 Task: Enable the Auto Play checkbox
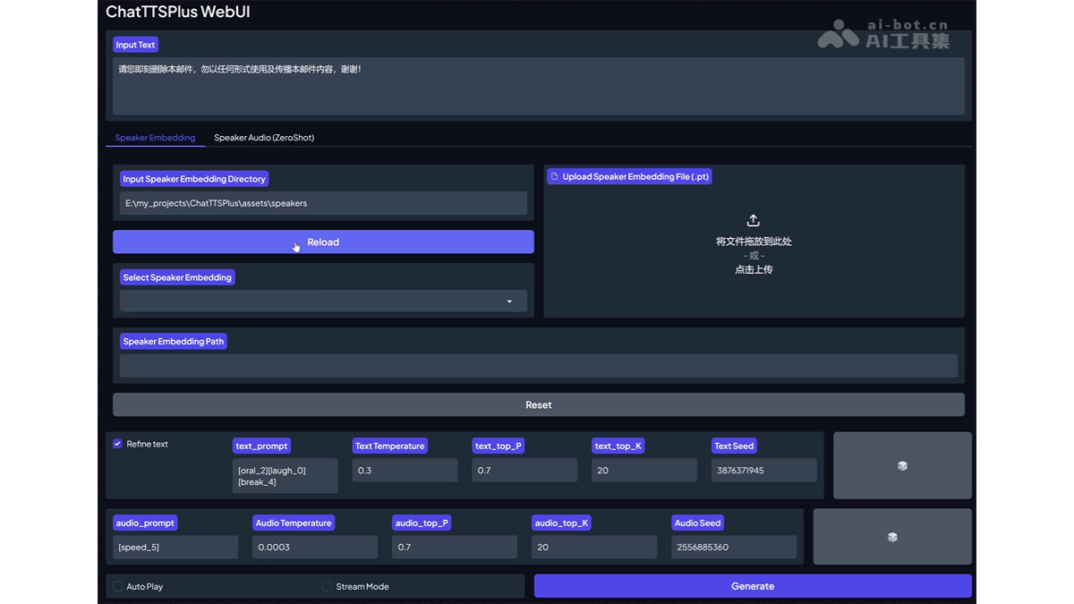point(117,587)
